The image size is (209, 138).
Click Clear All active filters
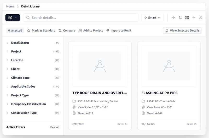[54, 127]
